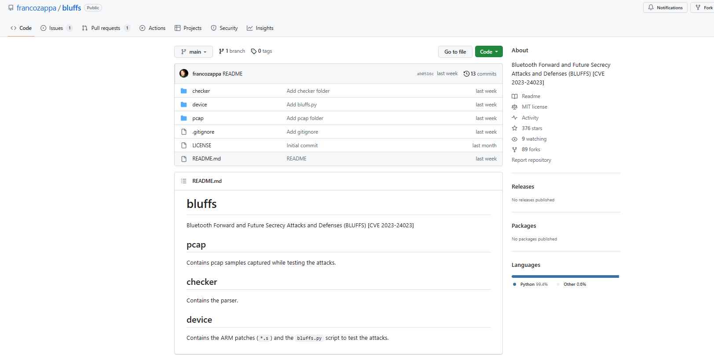Open the README.md file in list
Screen dimensions: 714x364
tap(206, 159)
